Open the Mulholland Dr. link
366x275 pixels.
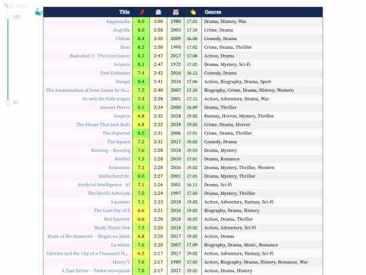pos(114,176)
